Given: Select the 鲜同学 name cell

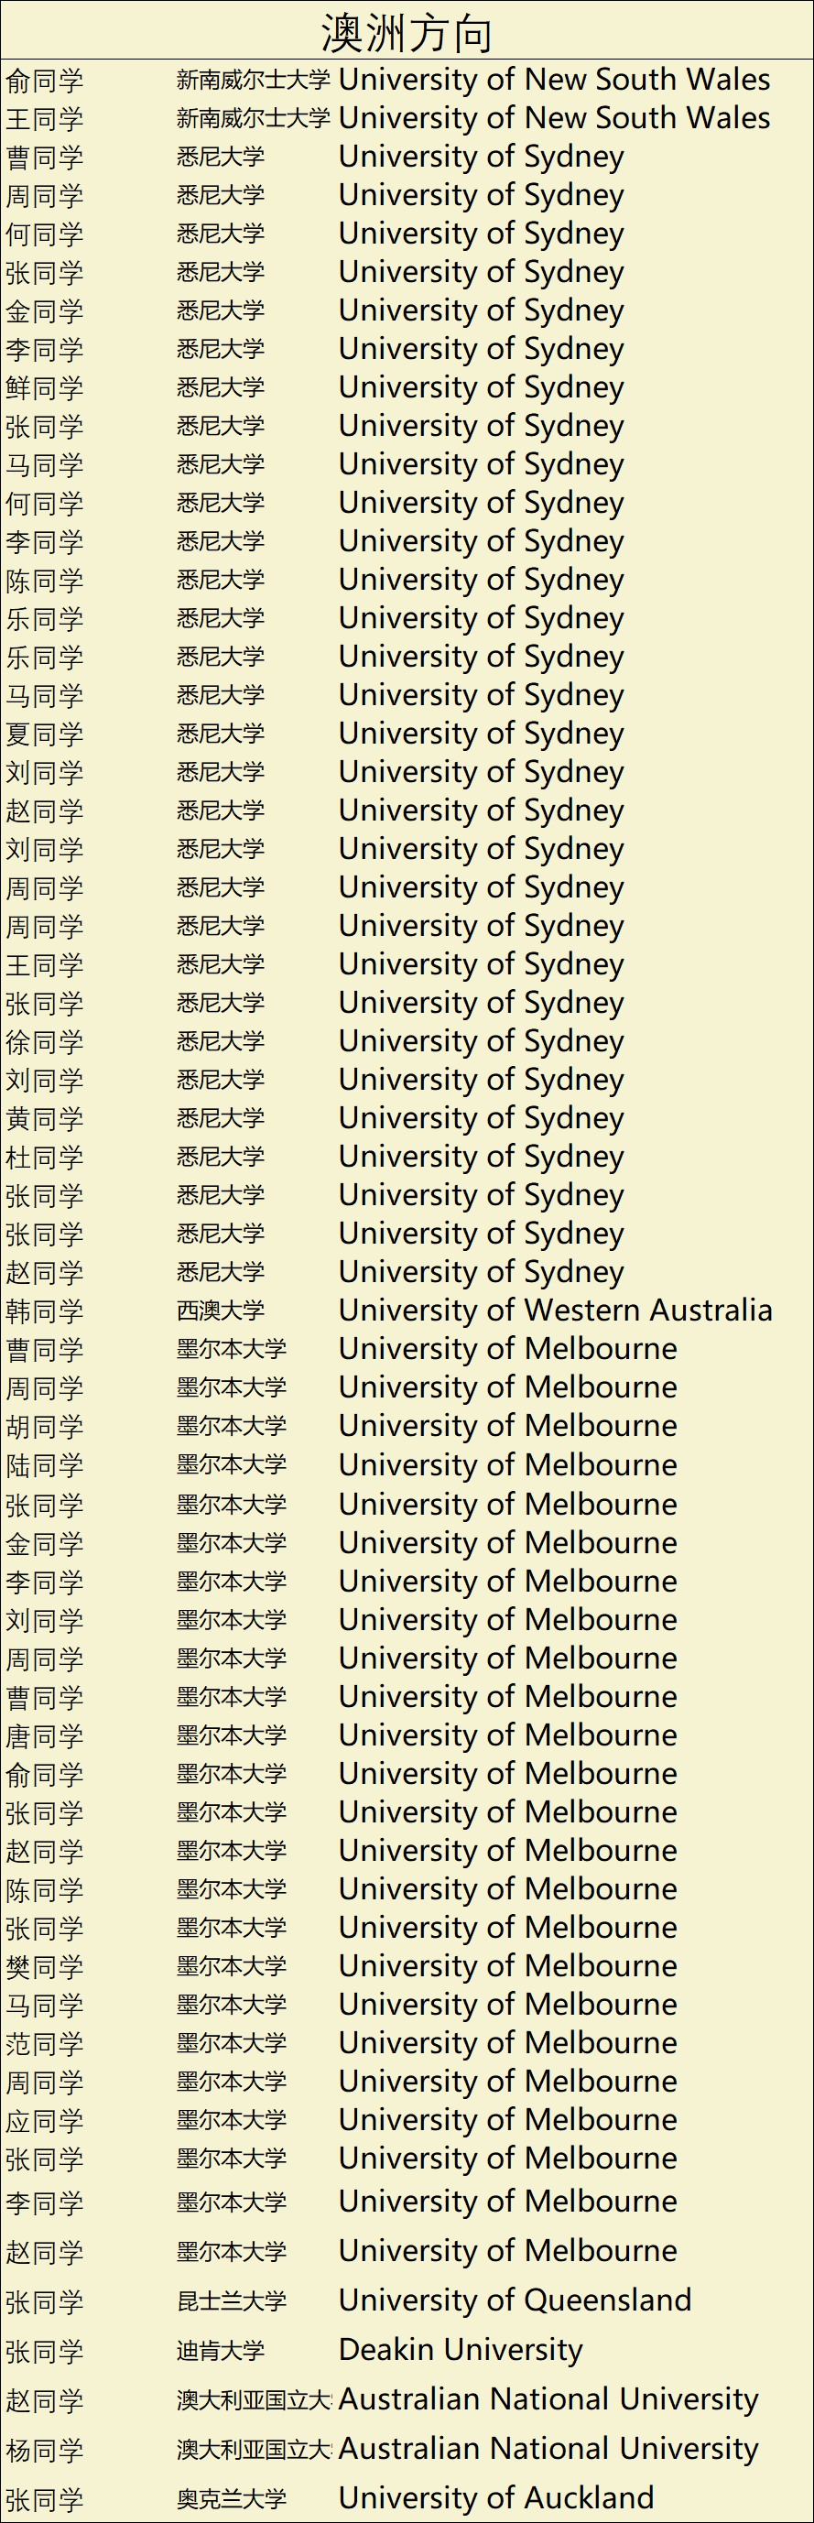Looking at the screenshot, I should pos(45,389).
